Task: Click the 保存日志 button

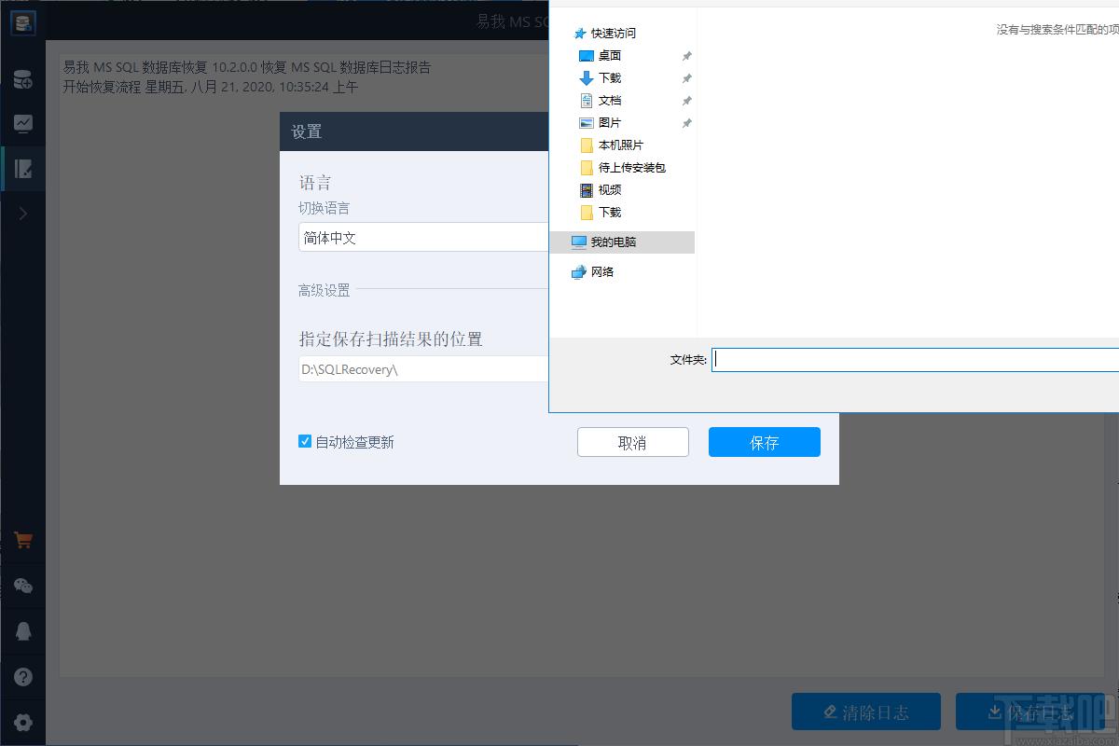Action: coord(1030,711)
